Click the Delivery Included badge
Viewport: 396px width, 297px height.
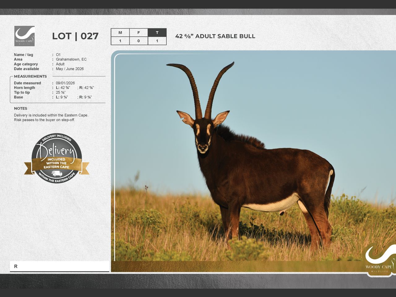click(x=57, y=158)
